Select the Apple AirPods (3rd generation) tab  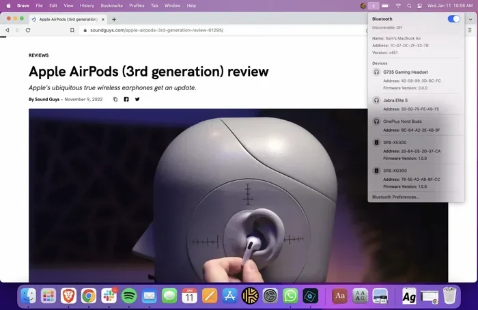tap(68, 20)
